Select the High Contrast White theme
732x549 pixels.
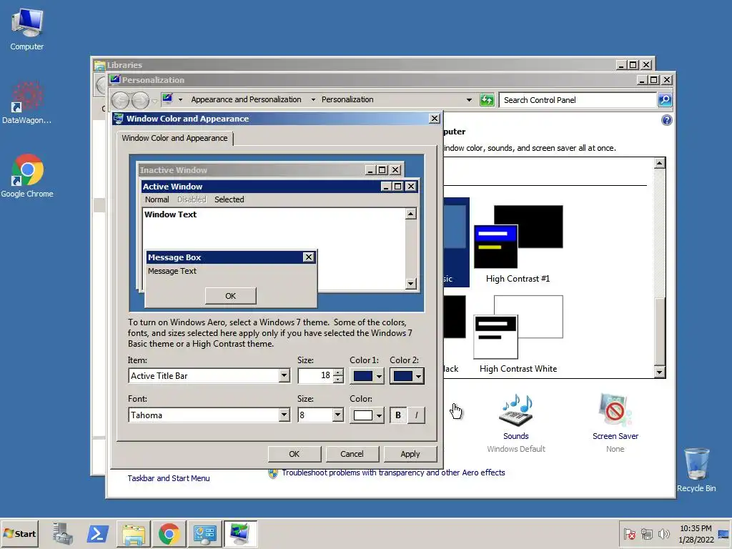[x=518, y=335]
